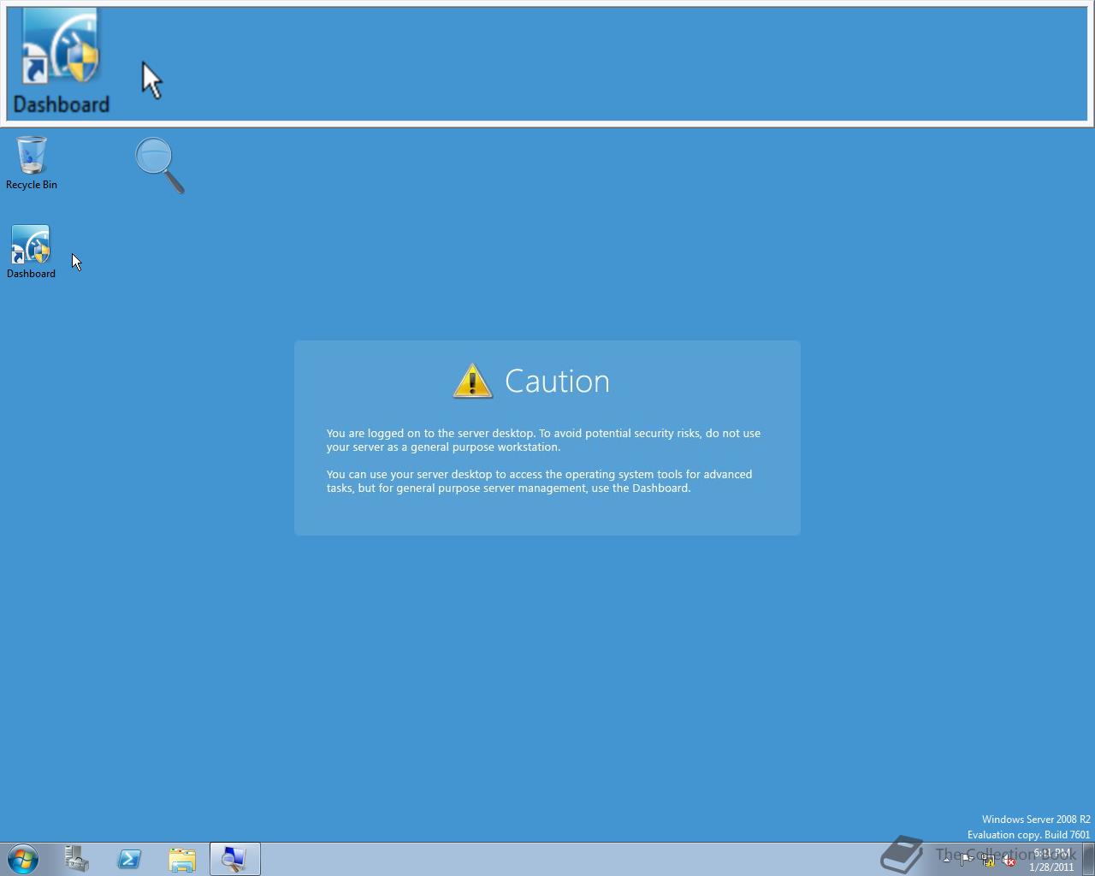The image size is (1095, 876).
Task: Open the Windows Start menu
Action: [x=23, y=859]
